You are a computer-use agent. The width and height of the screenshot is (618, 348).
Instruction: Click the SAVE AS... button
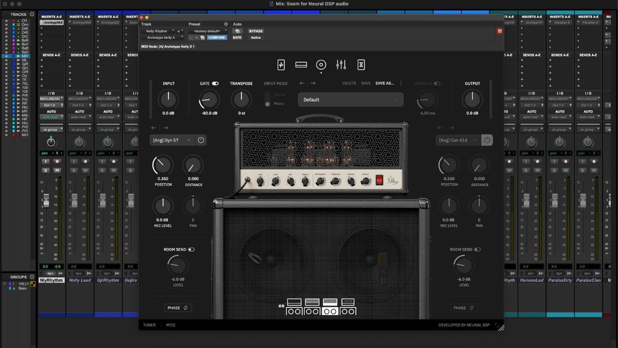point(384,83)
